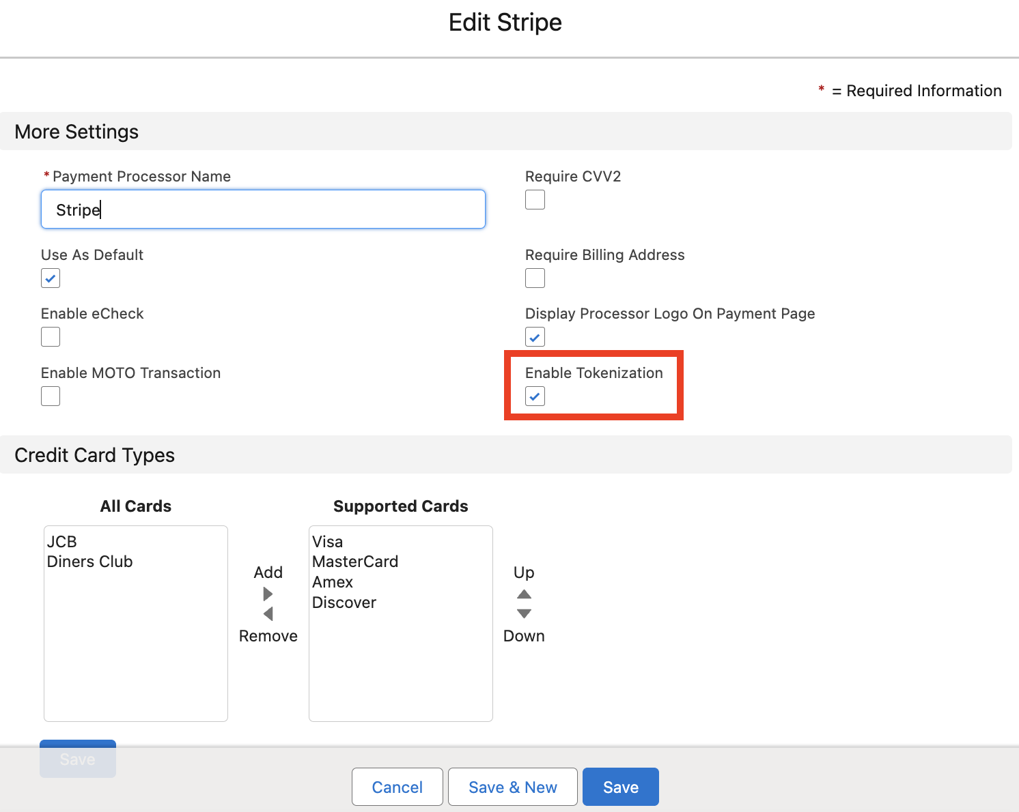Select Discover in Supported Cards list
The width and height of the screenshot is (1019, 812).
point(344,603)
